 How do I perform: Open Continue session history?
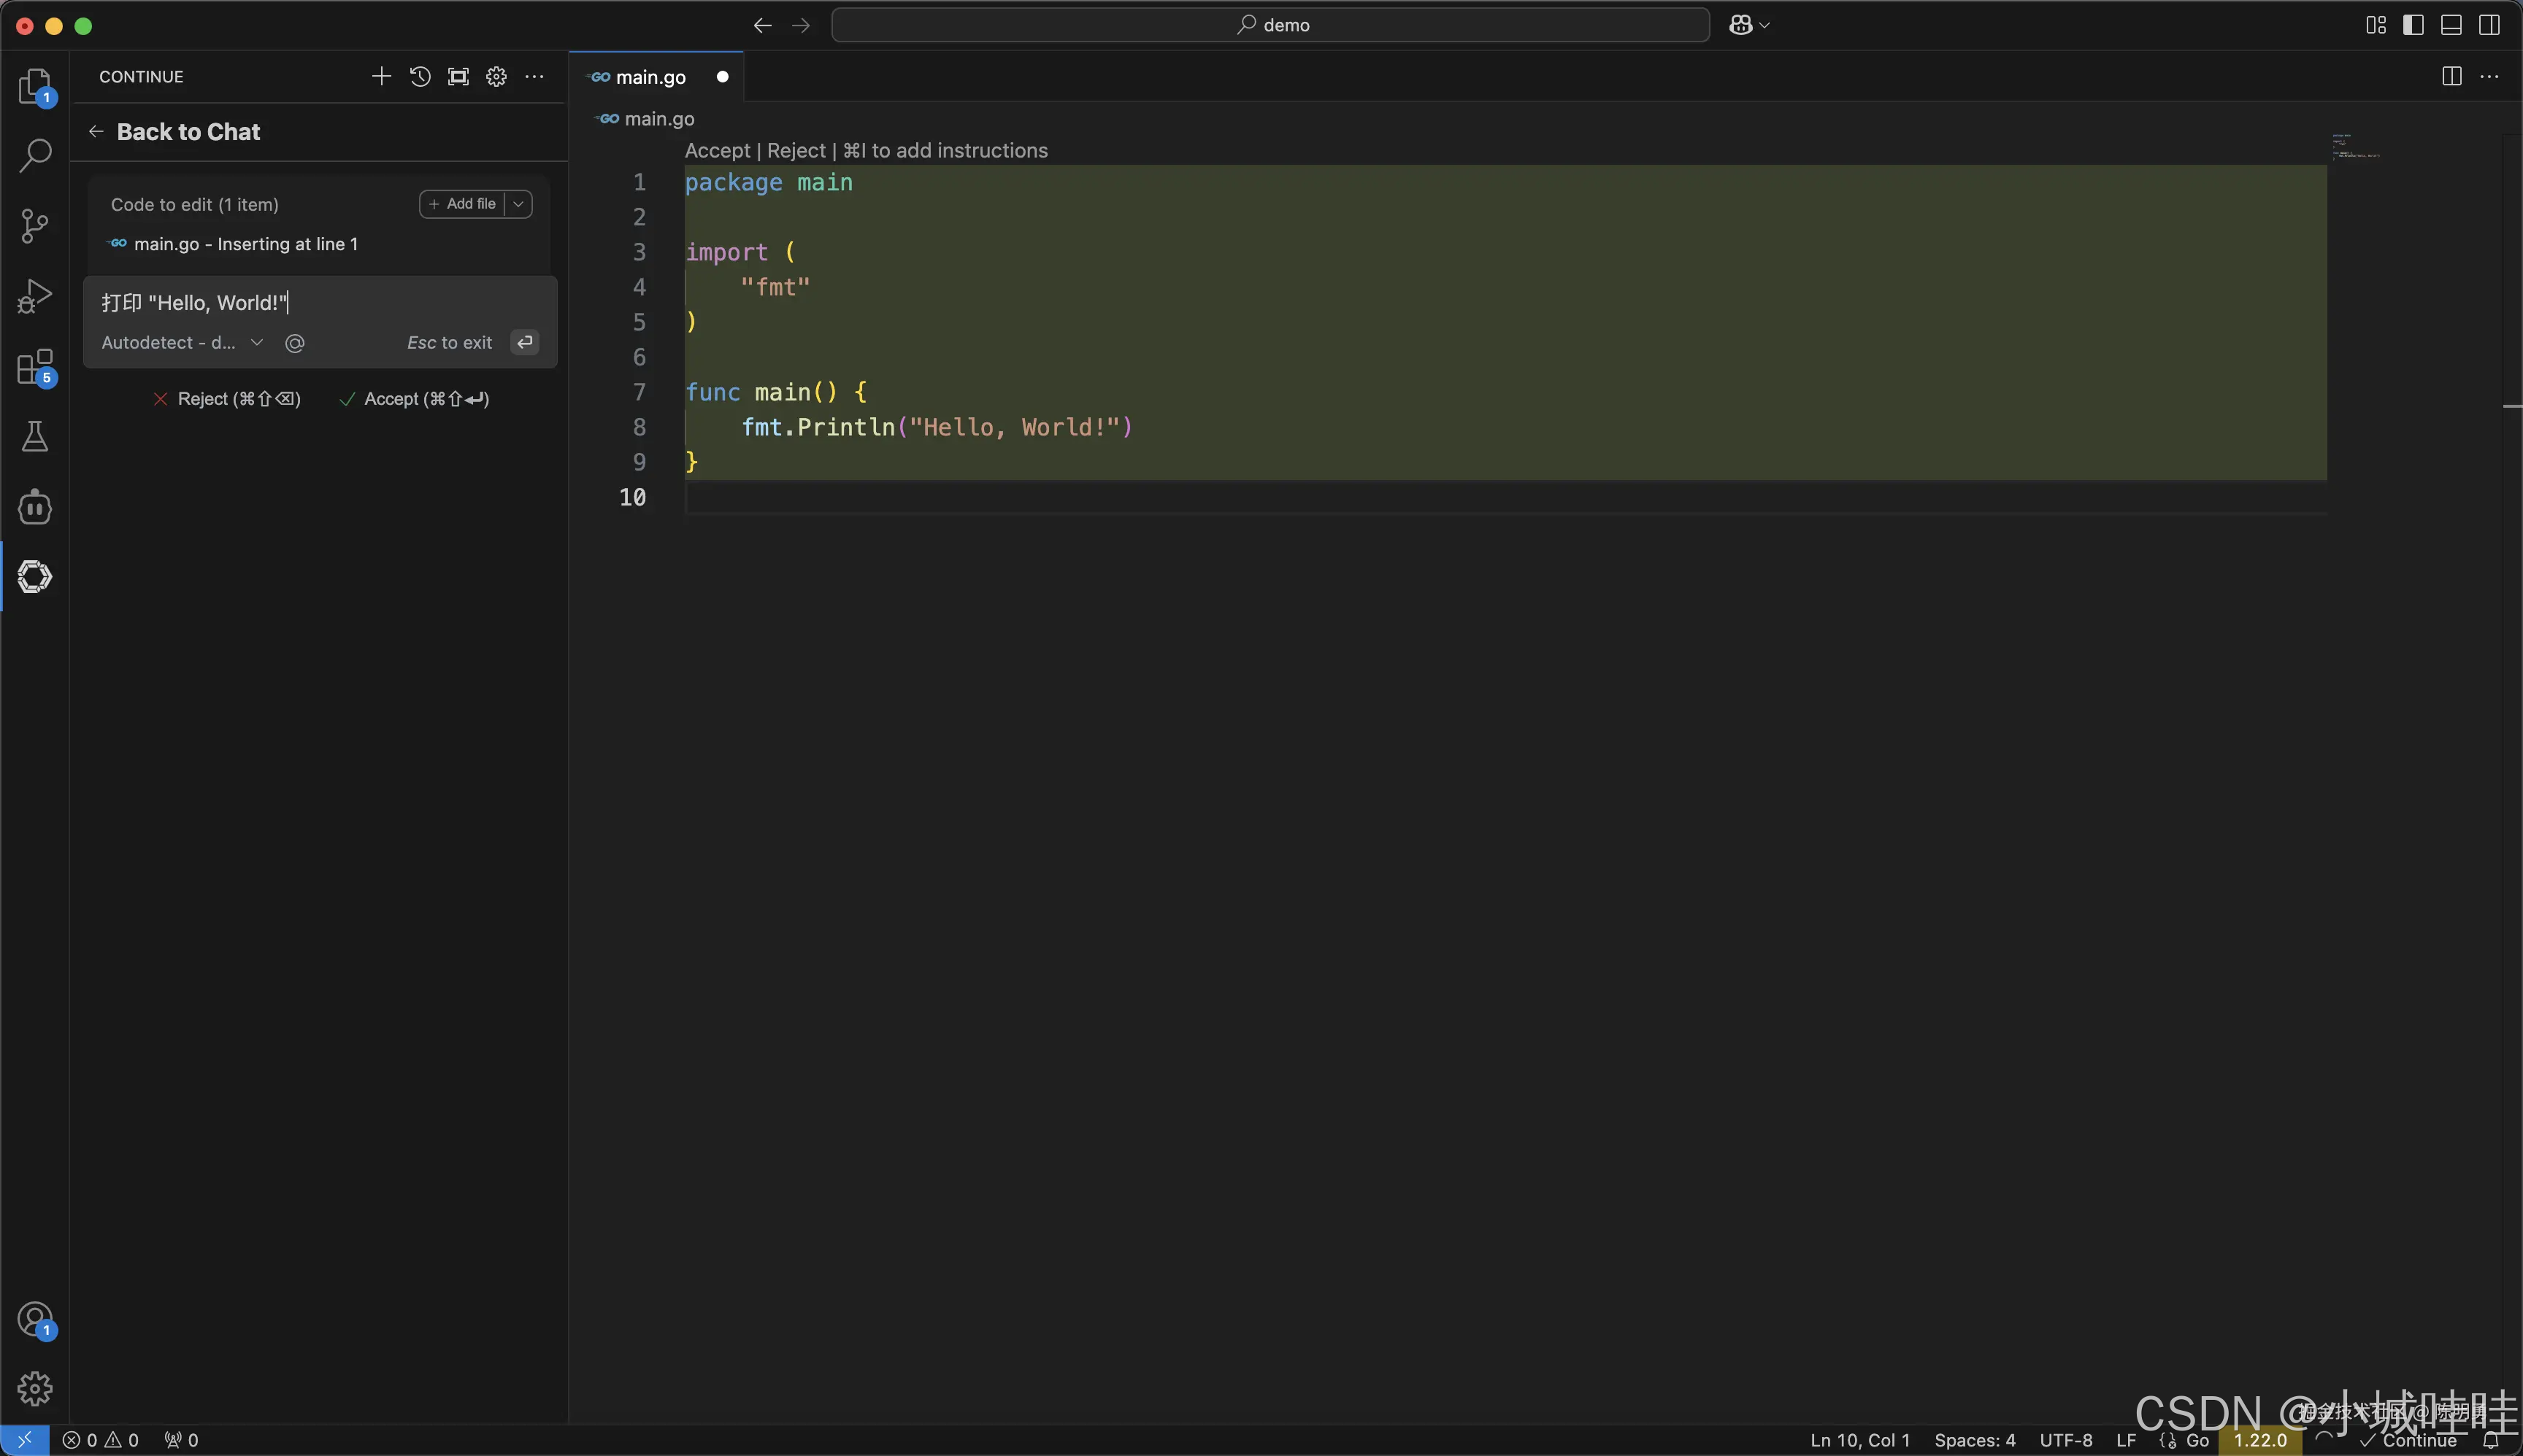coord(419,77)
